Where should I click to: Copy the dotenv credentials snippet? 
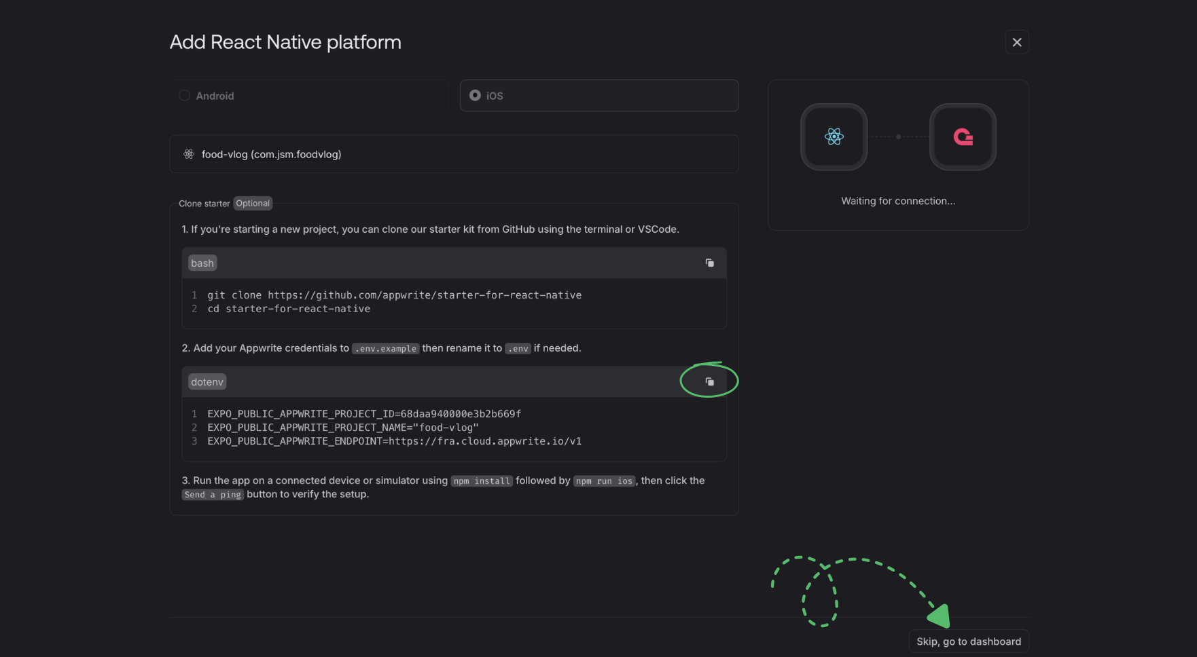pos(709,382)
